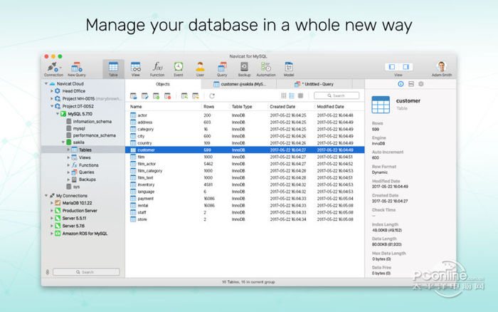Toggle the left sidebar view button
This screenshot has width=498, height=312.
tap(391, 66)
